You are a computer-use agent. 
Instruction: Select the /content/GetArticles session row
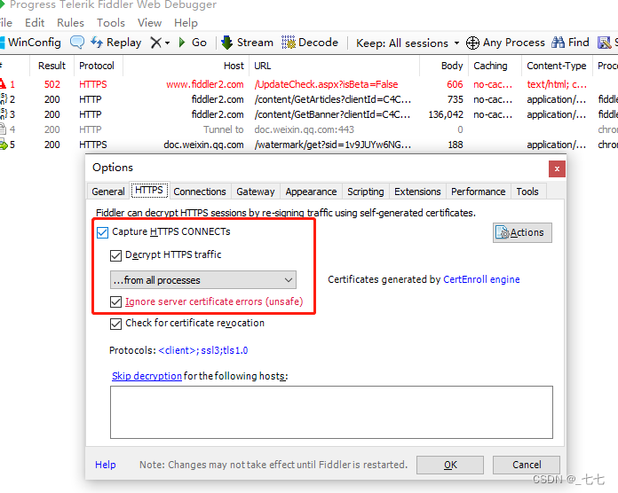click(309, 99)
